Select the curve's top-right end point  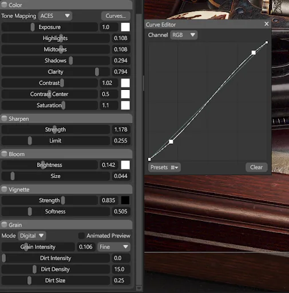coord(267,42)
